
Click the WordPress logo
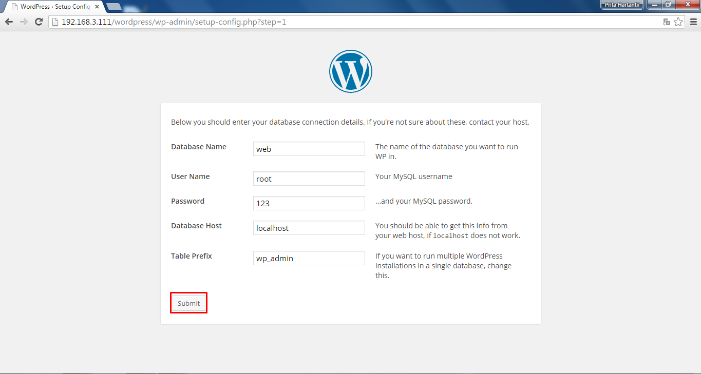(x=350, y=71)
